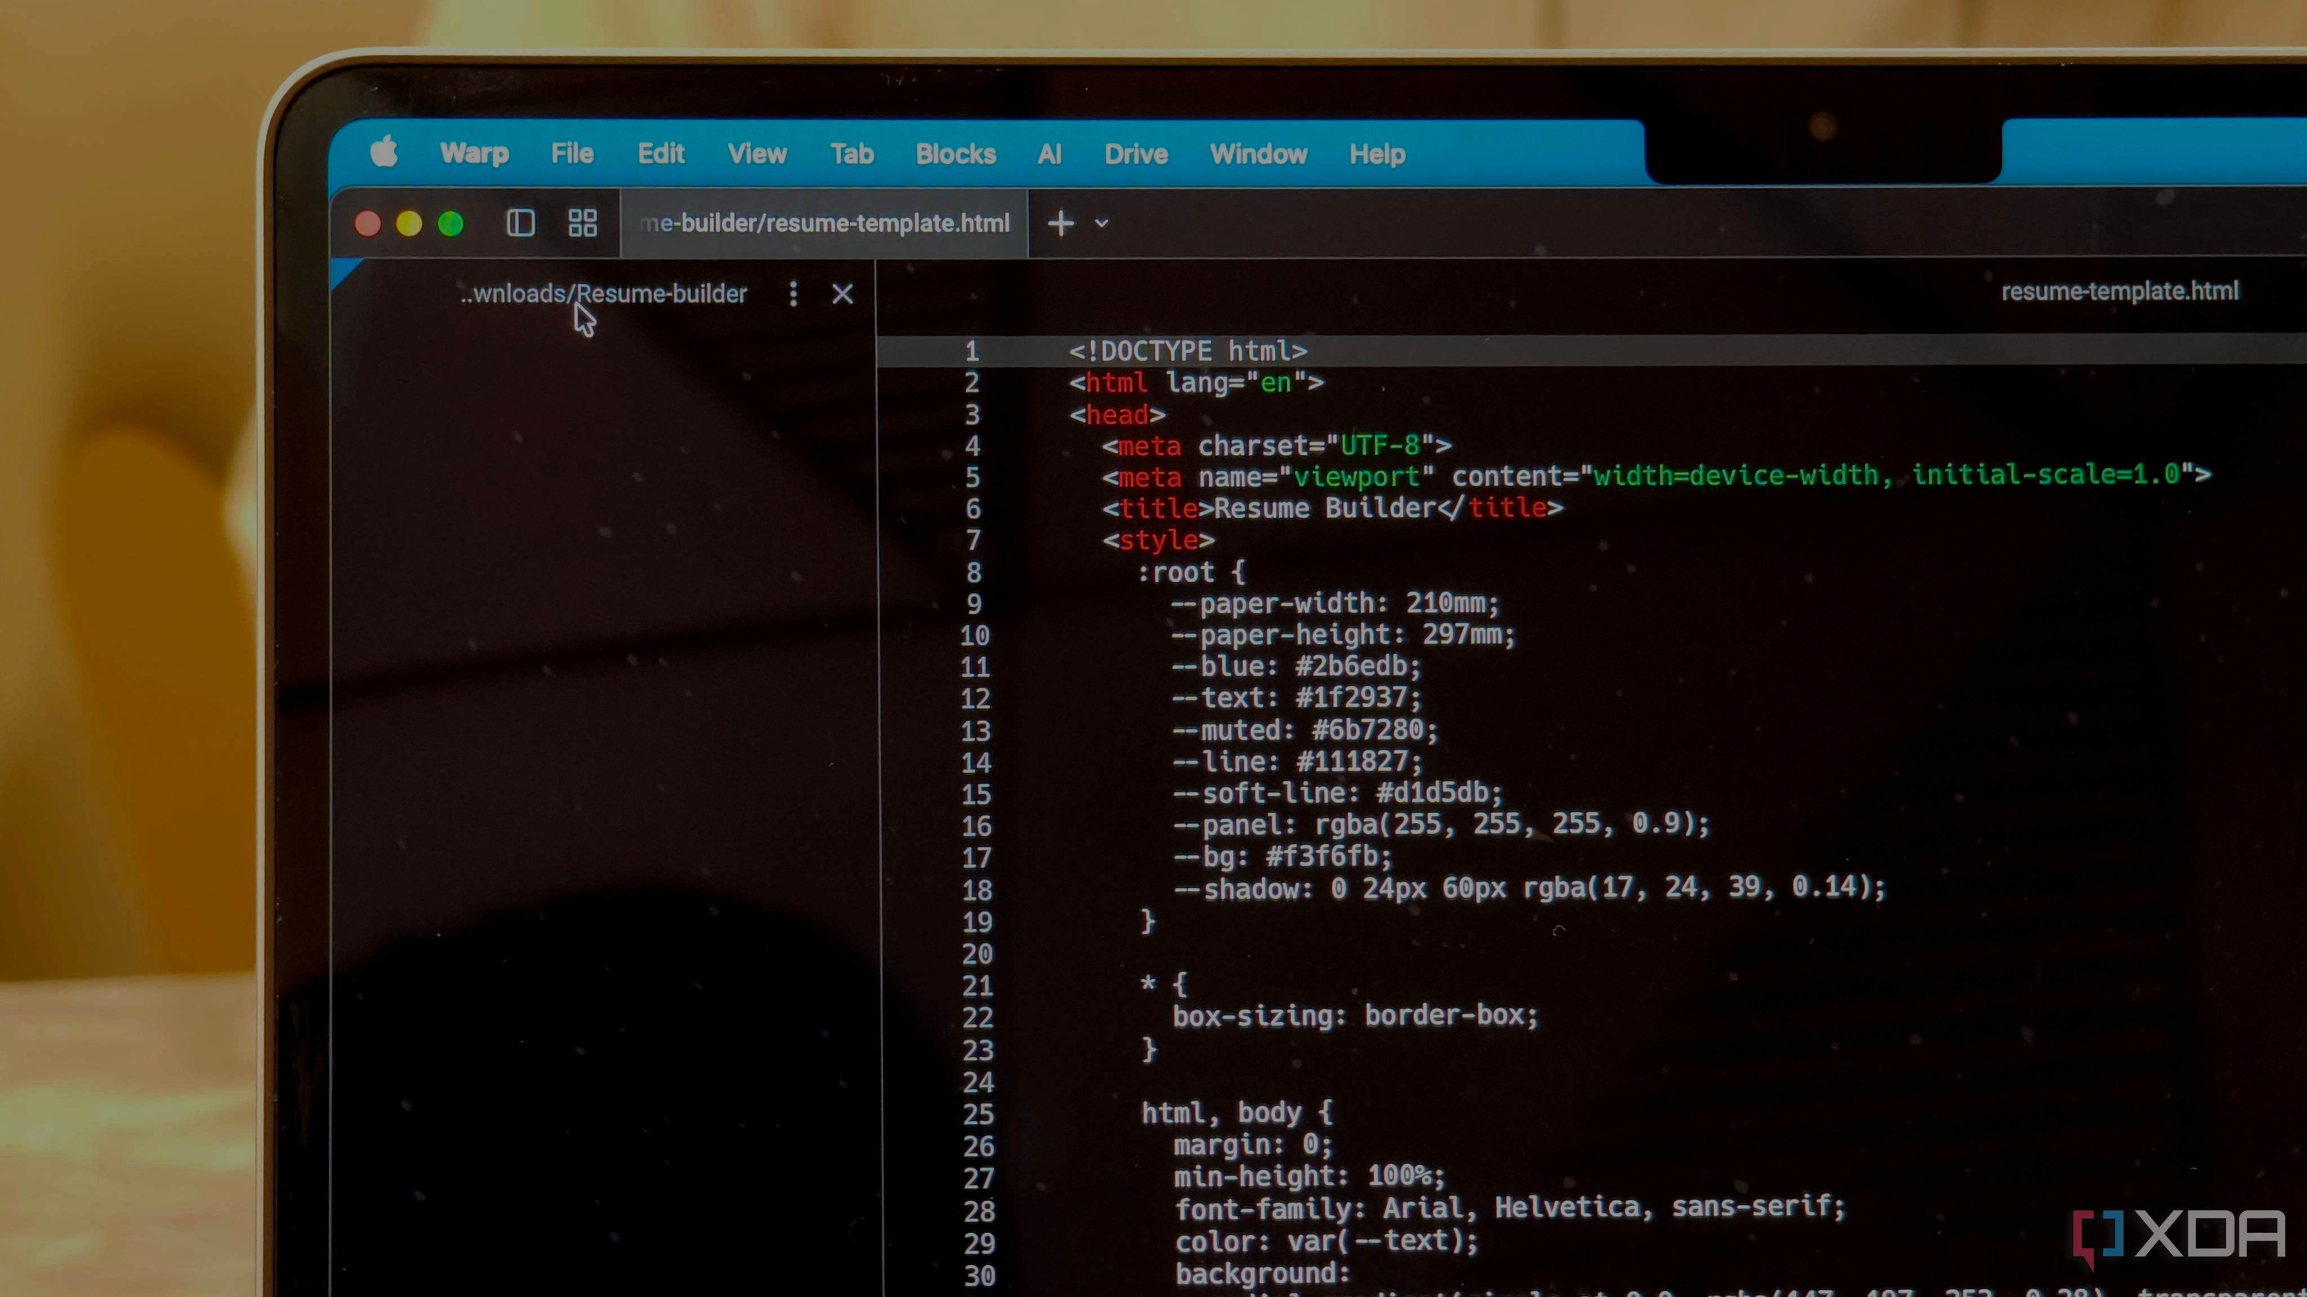Viewport: 2307px width, 1297px height.
Task: Click the --panel: rgba line
Action: point(1441,824)
